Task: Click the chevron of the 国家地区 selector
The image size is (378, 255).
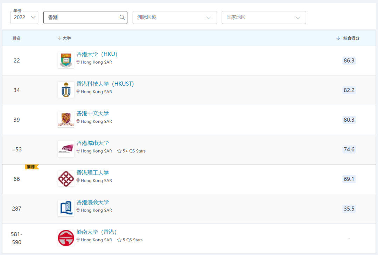Action: pos(298,17)
